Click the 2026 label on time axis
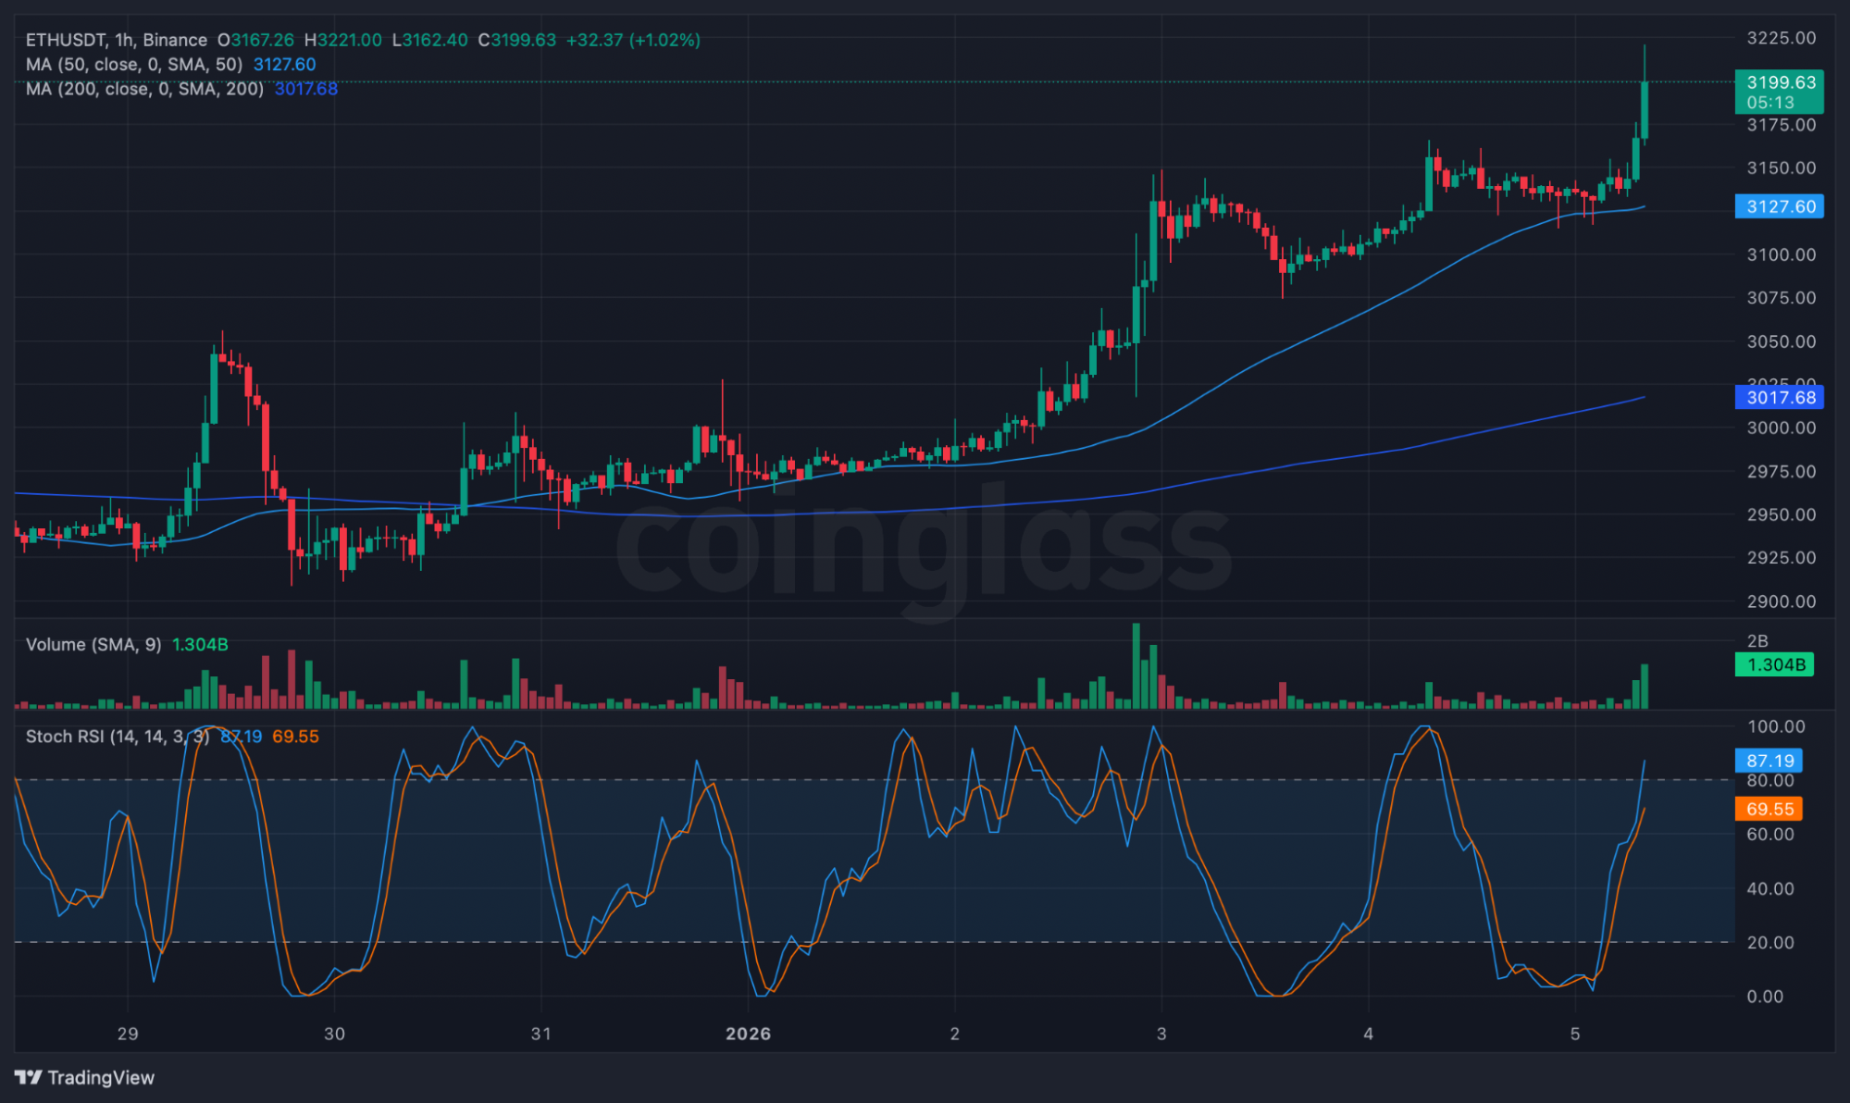The width and height of the screenshot is (1850, 1103). [748, 1034]
